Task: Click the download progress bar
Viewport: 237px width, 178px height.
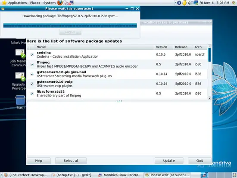Action: [70, 25]
